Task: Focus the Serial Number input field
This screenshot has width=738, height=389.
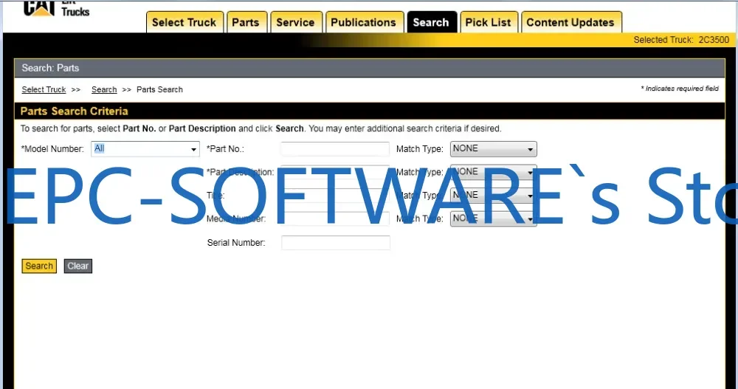Action: (335, 243)
